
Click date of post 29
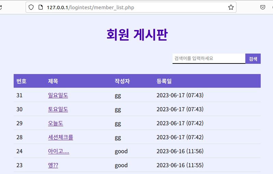(180, 123)
